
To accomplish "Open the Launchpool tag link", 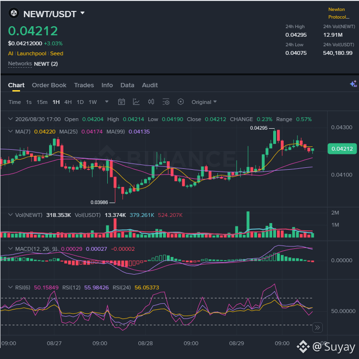I will tap(31, 53).
